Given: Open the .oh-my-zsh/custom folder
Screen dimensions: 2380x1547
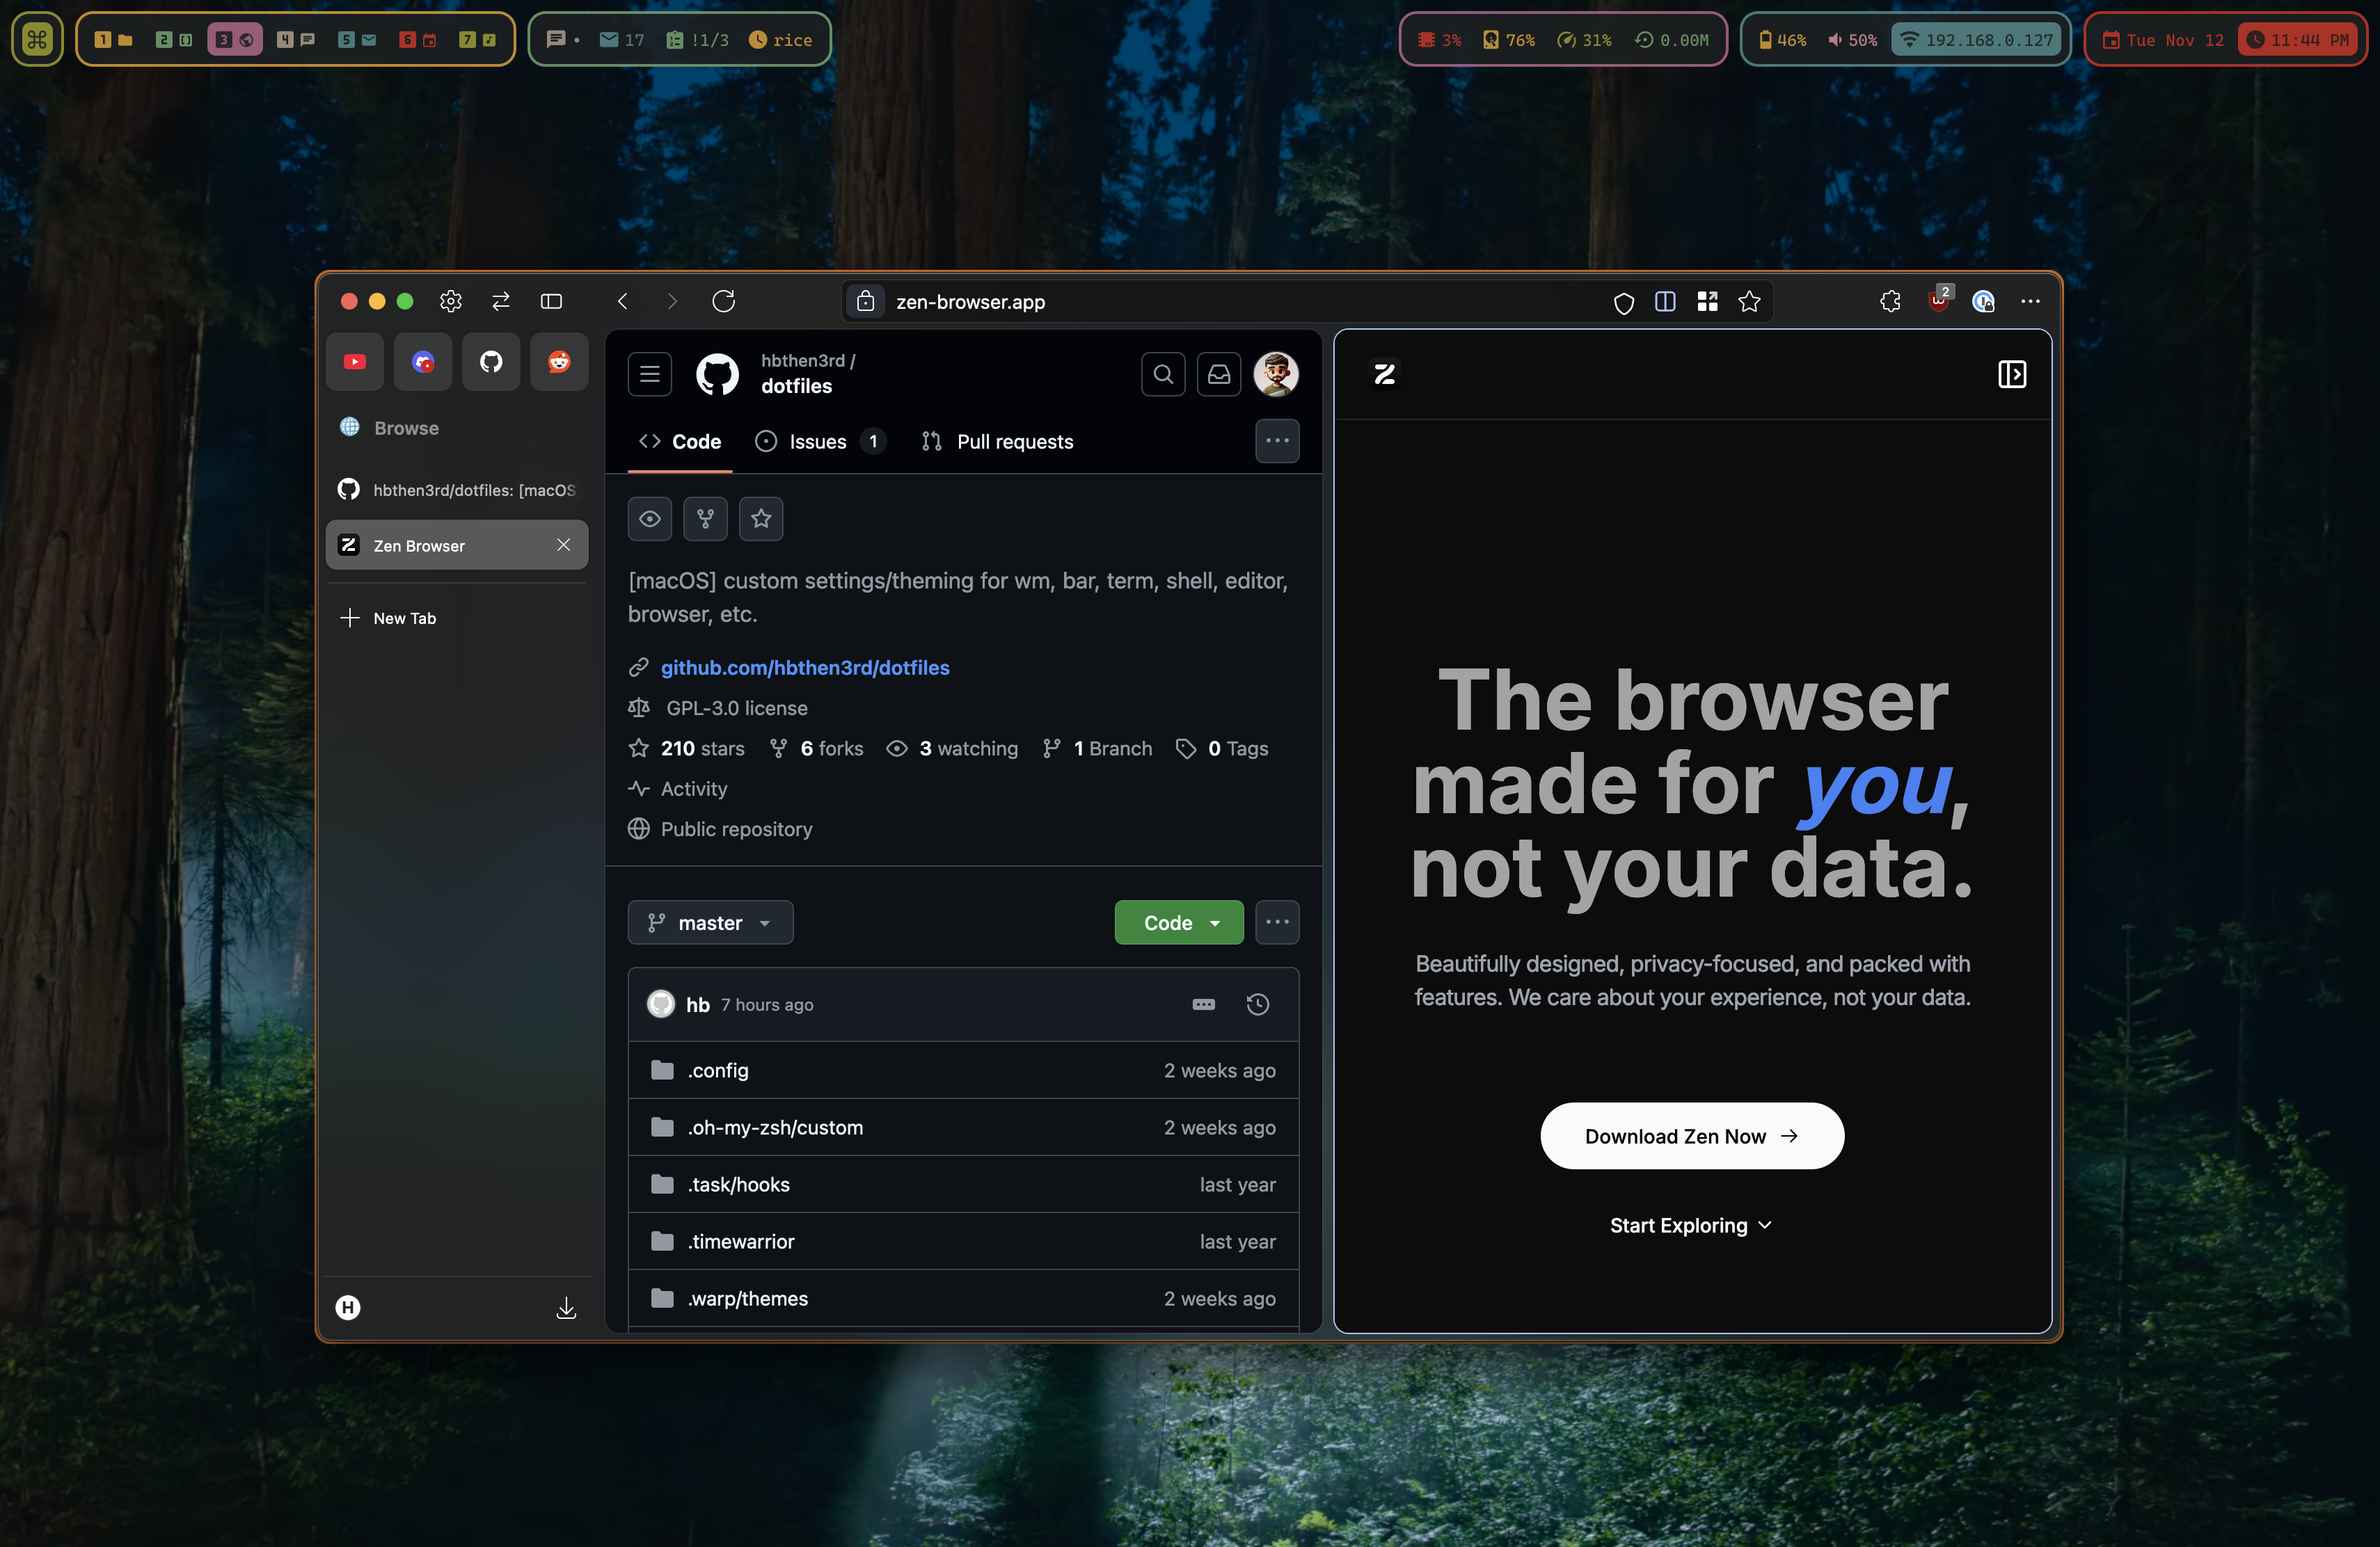Looking at the screenshot, I should tap(775, 1128).
